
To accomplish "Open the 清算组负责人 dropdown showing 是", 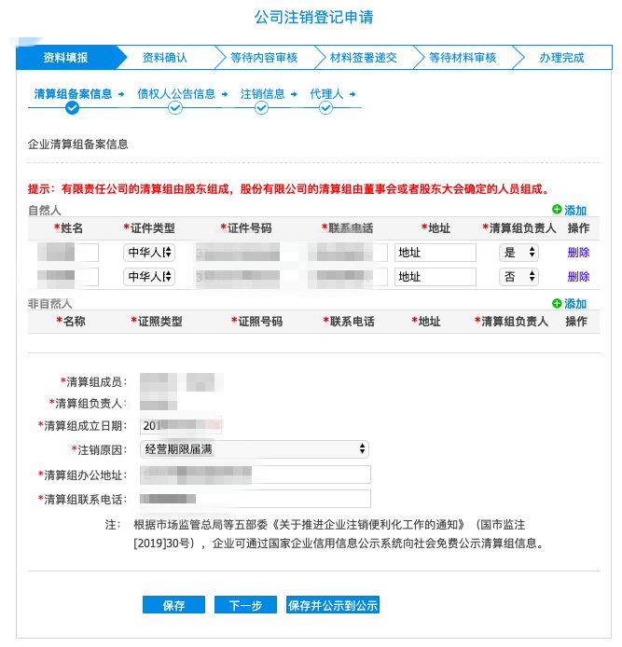I will [518, 252].
